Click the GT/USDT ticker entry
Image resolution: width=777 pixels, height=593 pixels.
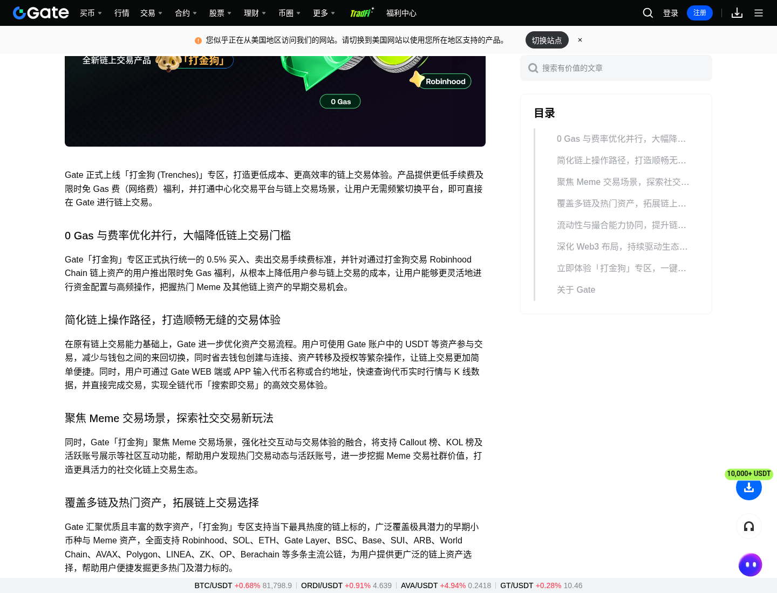541,585
